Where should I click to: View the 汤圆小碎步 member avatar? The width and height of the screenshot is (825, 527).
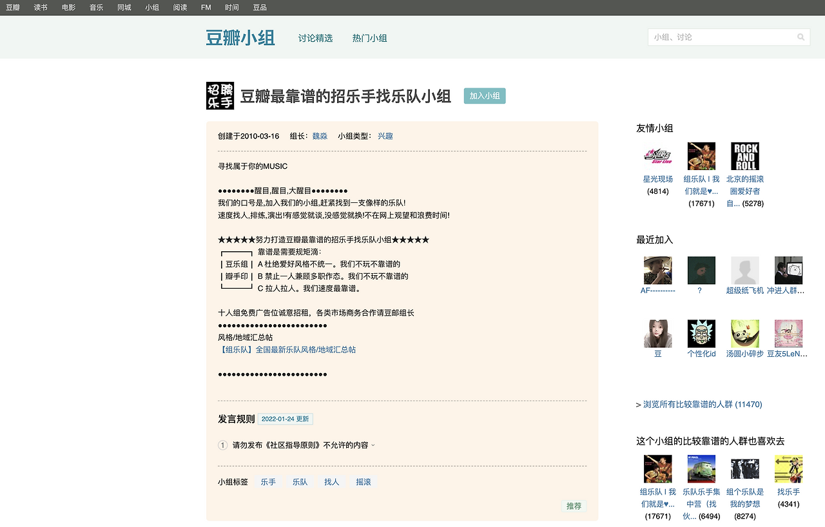click(745, 334)
